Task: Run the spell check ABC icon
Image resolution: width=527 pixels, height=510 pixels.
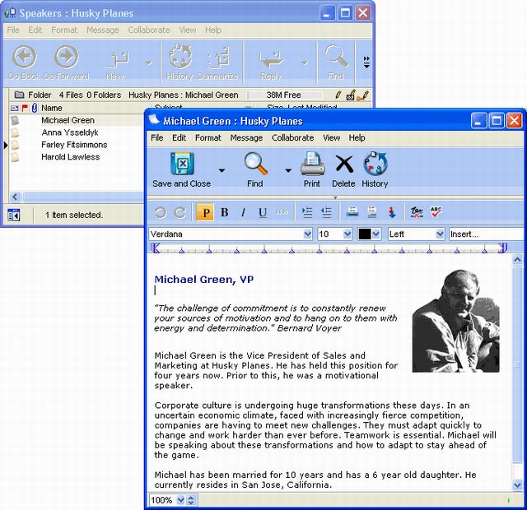Action: 436,212
